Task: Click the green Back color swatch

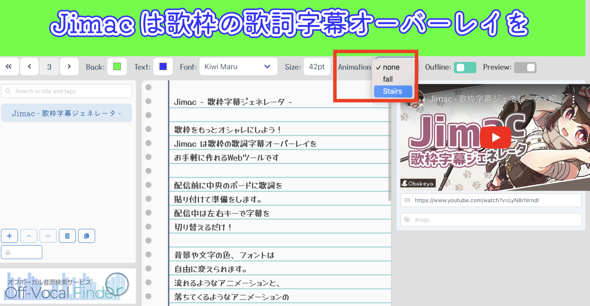Action: [x=117, y=66]
